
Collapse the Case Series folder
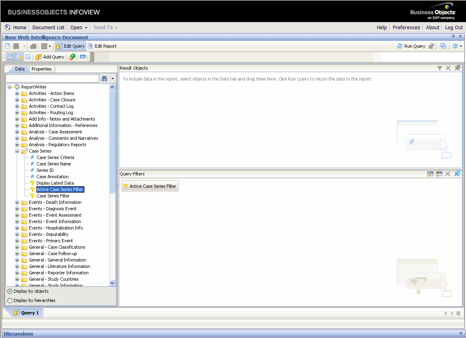tap(17, 151)
